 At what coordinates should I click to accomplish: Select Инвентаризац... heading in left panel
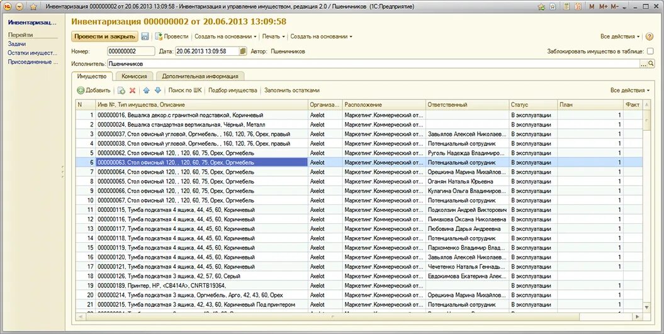point(32,23)
